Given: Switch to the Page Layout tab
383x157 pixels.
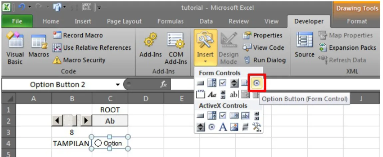Looking at the screenshot, I should pos(124,21).
